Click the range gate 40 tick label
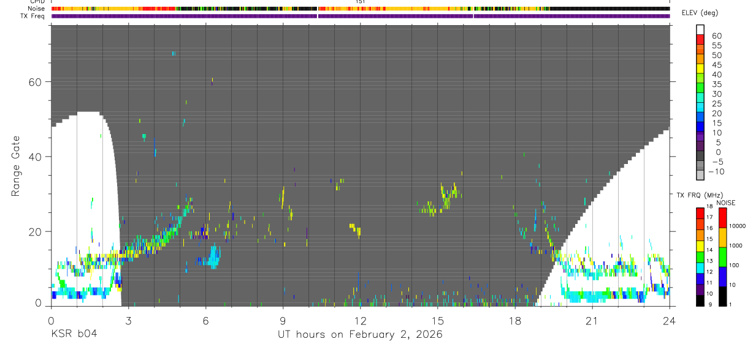Viewport: 753px width, 347px height. [x=36, y=157]
